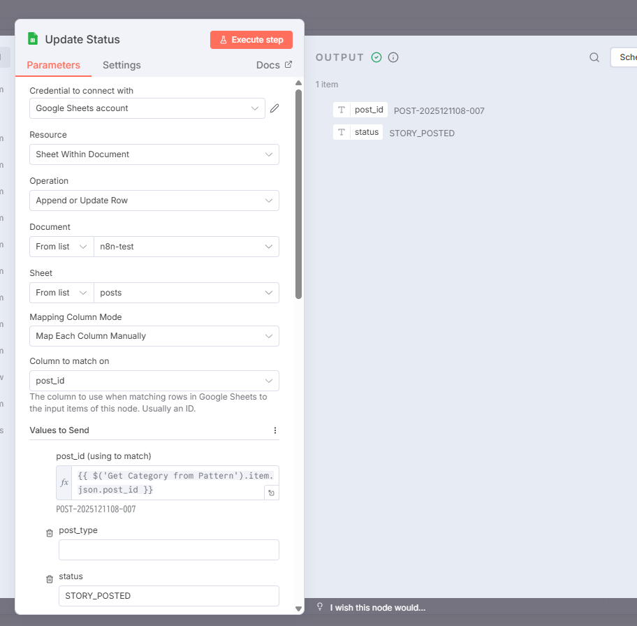
Task: Click the search icon in output panel
Action: click(x=594, y=57)
